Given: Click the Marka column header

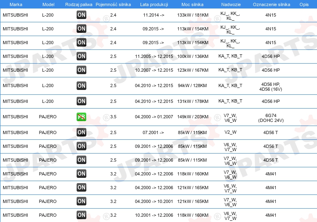Looking at the screenshot, I should tap(16, 4).
